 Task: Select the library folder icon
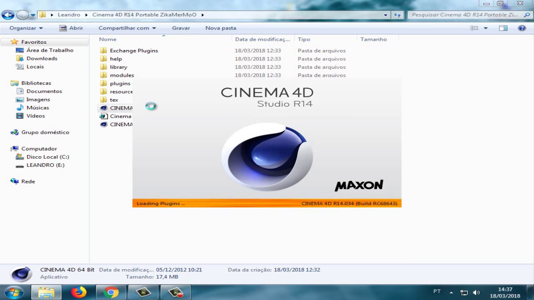tap(103, 67)
